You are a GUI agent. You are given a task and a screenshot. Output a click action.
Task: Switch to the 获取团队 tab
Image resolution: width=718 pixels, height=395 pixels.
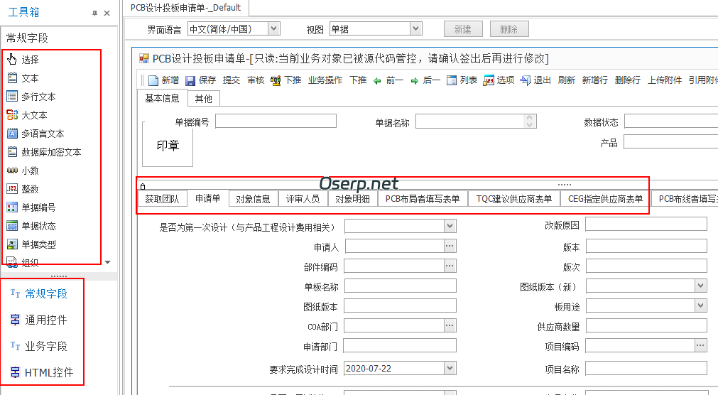[x=162, y=199]
